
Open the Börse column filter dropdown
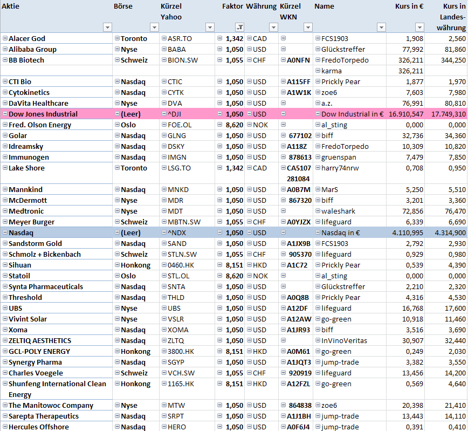pyautogui.click(x=154, y=28)
